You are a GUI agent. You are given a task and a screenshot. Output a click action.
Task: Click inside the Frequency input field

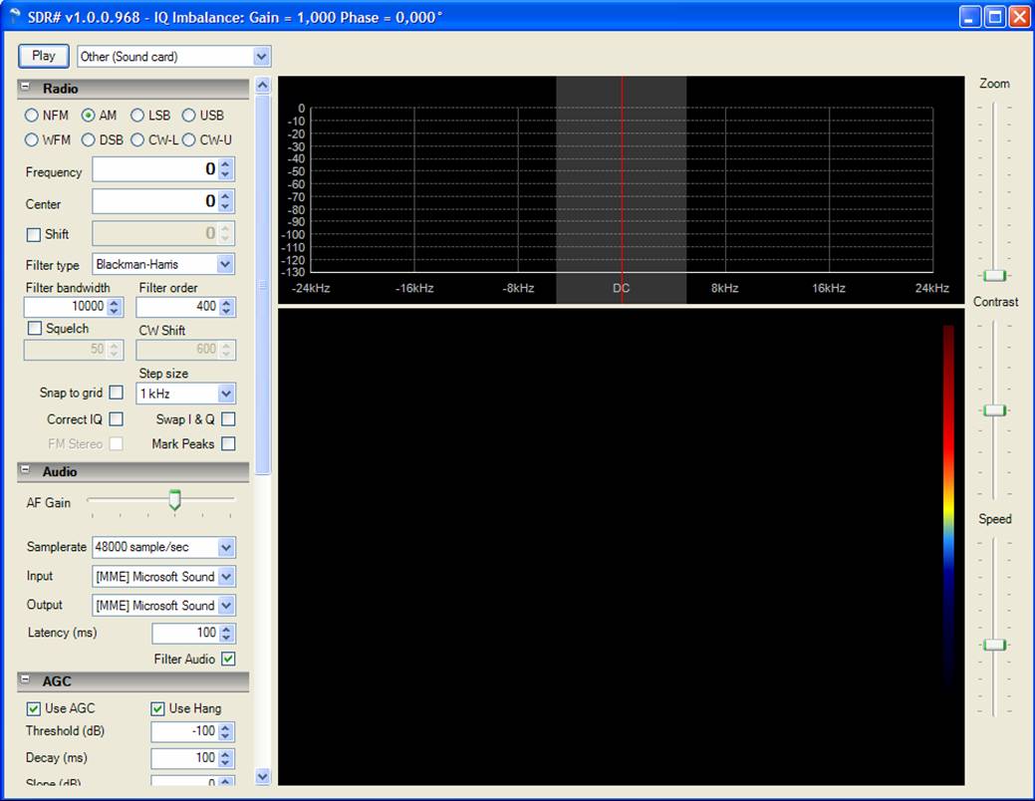click(x=154, y=169)
